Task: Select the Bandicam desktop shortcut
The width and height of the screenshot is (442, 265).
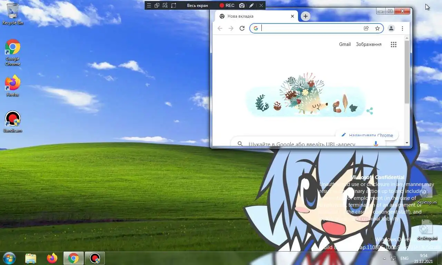Action: tap(12, 122)
